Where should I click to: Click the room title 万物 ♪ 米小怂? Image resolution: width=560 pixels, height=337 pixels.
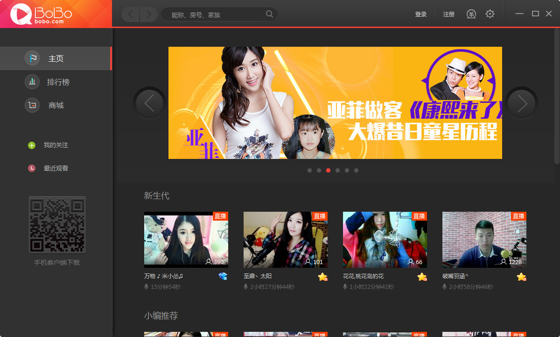(163, 276)
